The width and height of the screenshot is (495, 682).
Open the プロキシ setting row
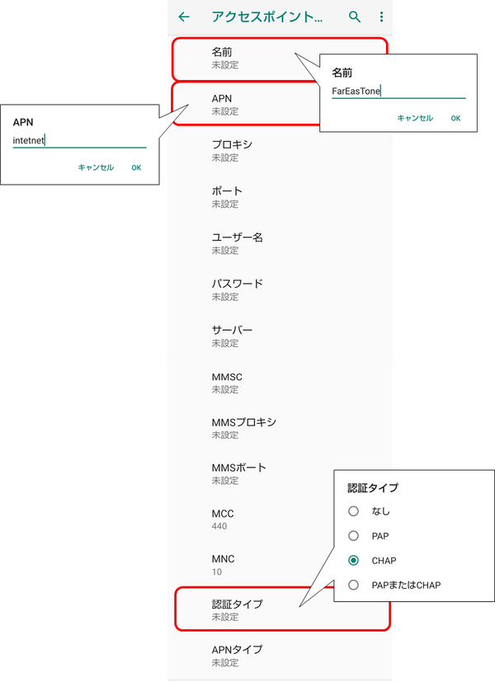280,150
